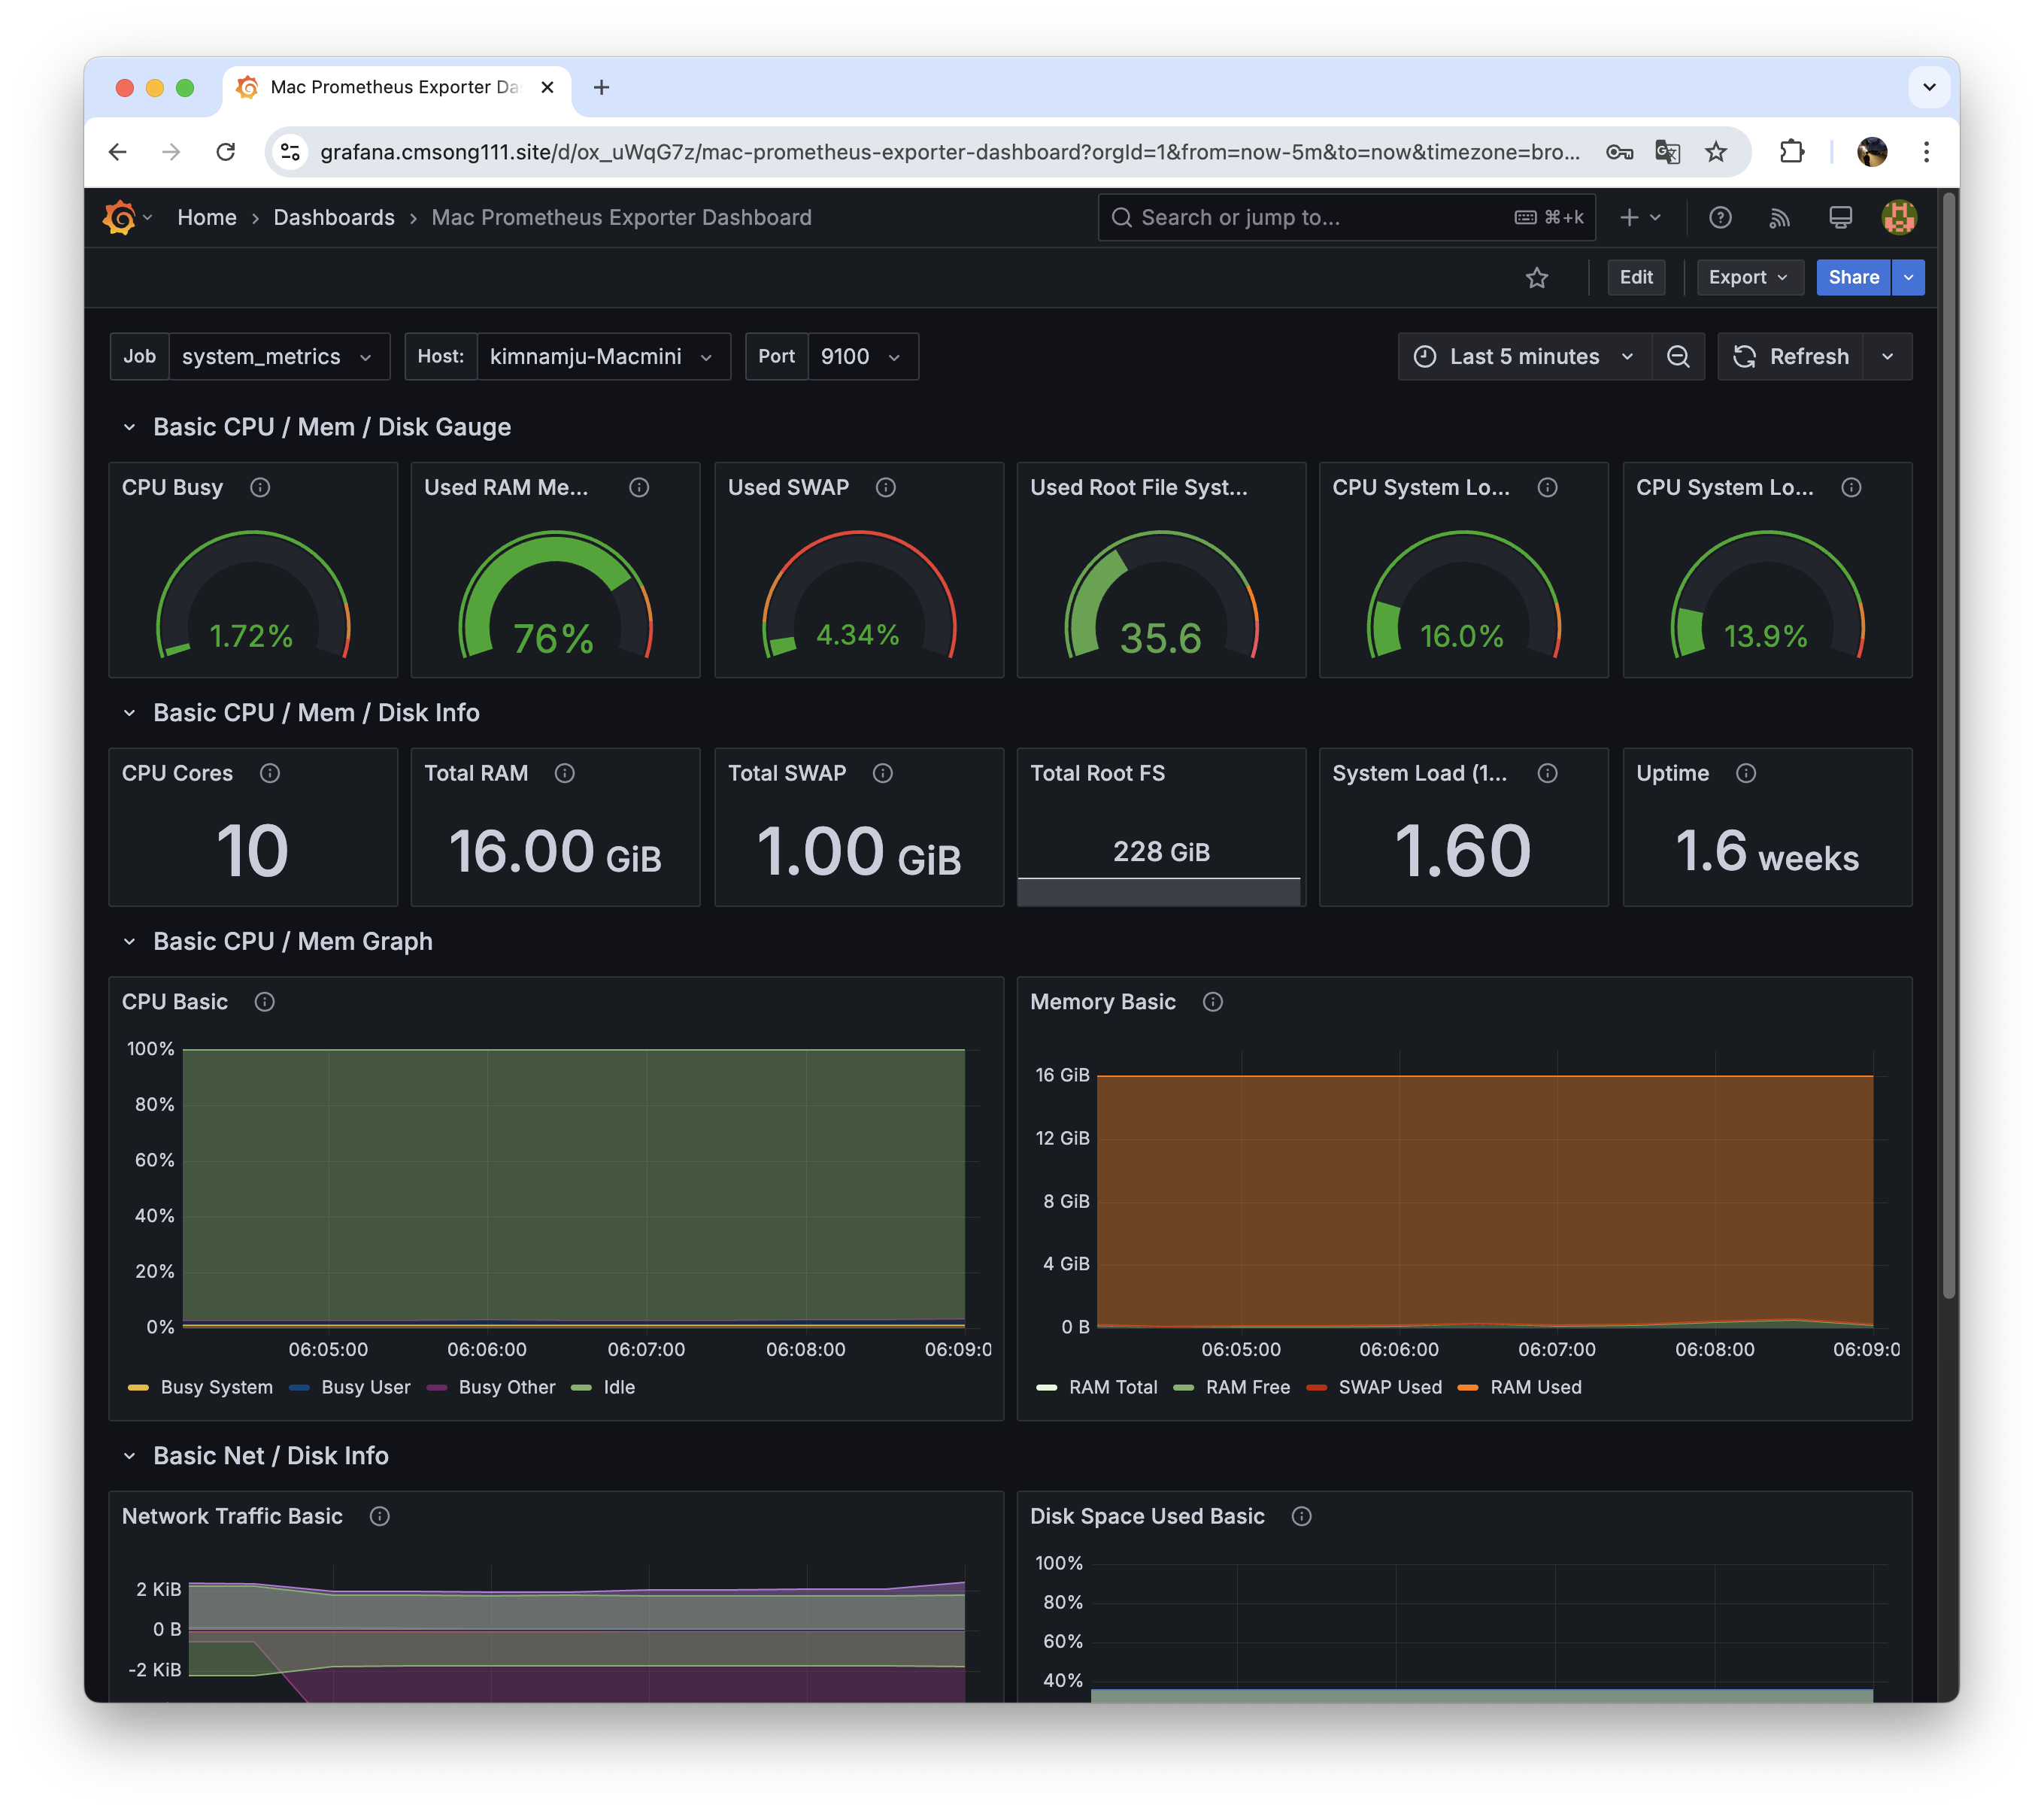Toggle RAM Used series in Memory legend
Viewport: 2044px width, 1814px height.
point(1535,1387)
